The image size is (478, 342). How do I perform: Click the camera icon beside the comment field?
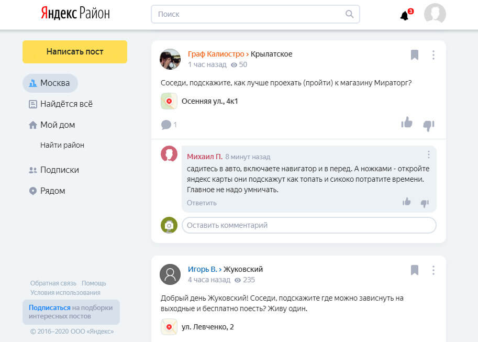click(169, 225)
